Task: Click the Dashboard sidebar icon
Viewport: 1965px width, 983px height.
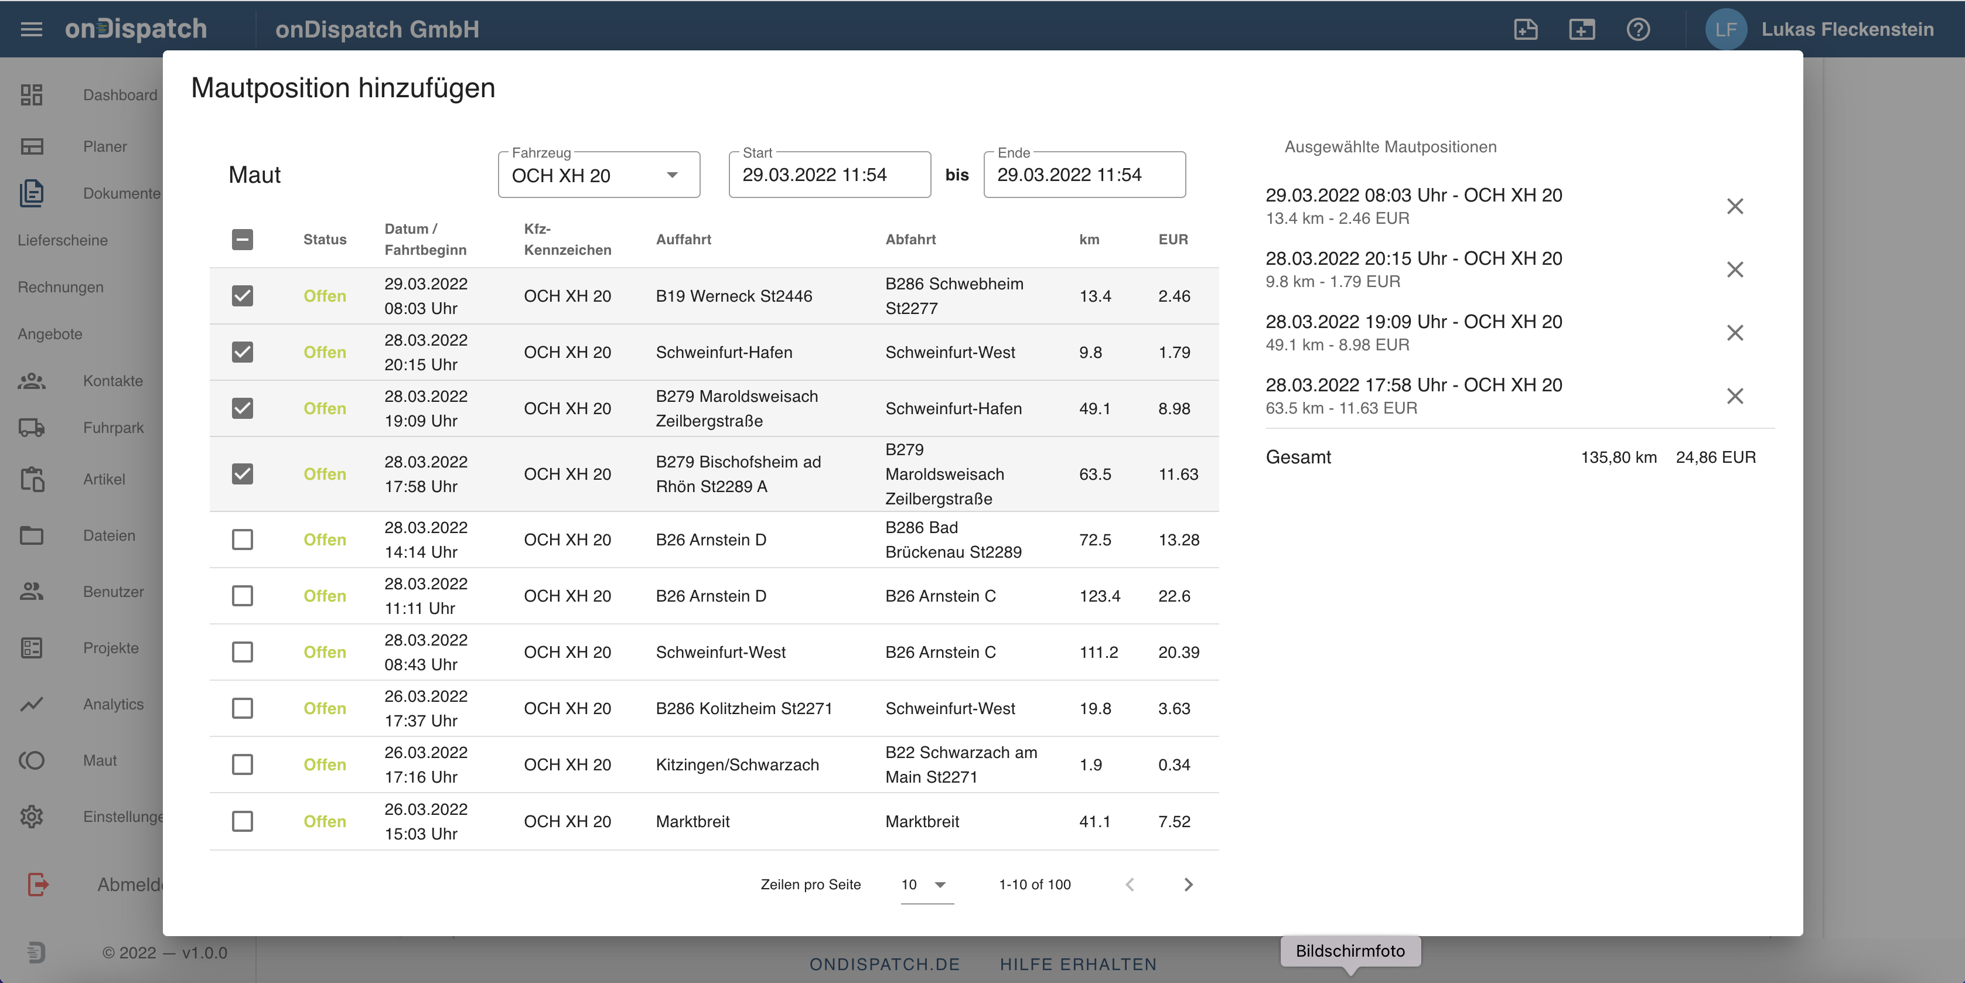Action: (31, 94)
